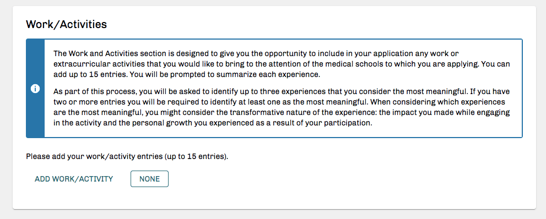
Task: Add a new work/activity entry
Action: [x=74, y=179]
